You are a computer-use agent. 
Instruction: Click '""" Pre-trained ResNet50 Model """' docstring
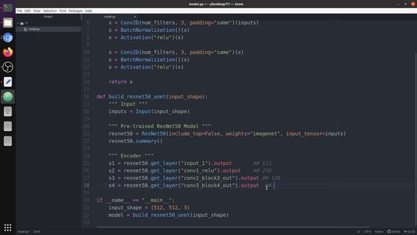(160, 126)
